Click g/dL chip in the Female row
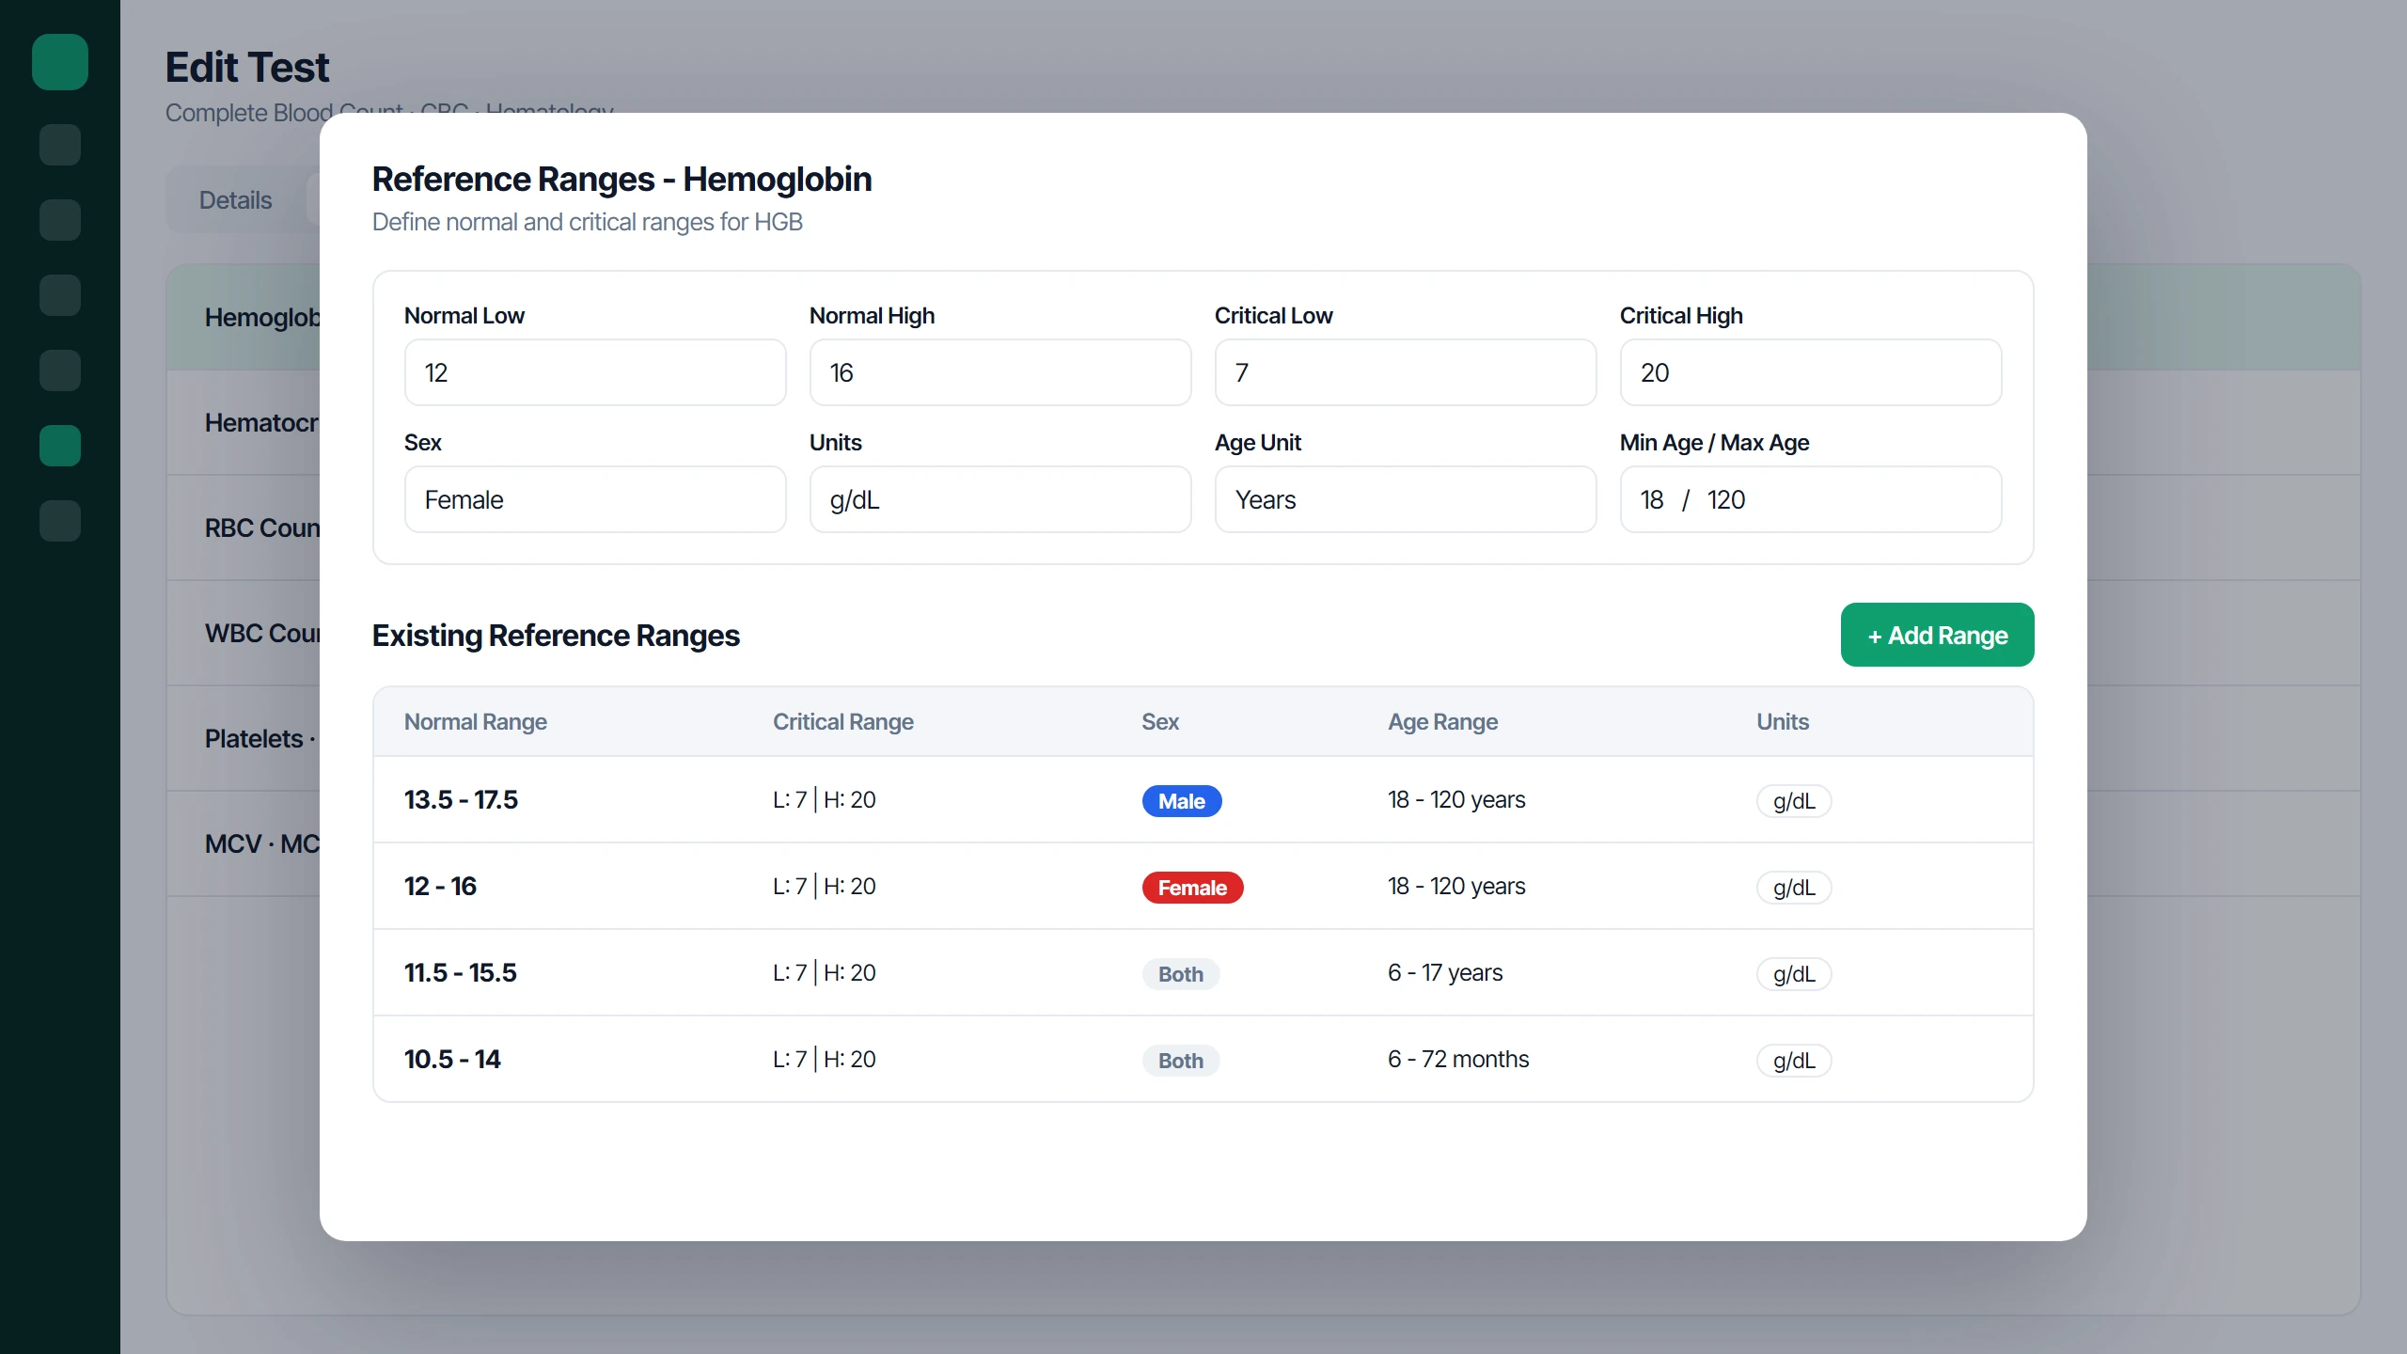The height and width of the screenshot is (1354, 2407). pos(1794,888)
